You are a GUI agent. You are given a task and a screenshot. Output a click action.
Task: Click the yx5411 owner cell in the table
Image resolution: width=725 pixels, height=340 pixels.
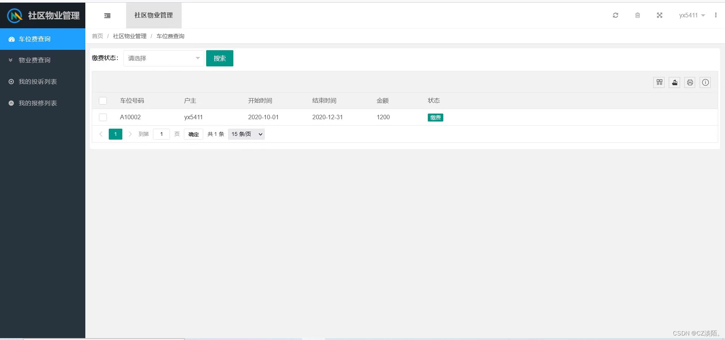coord(193,117)
